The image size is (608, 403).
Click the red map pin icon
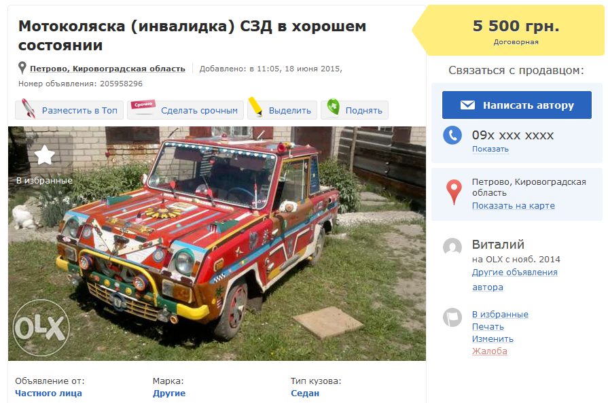[454, 192]
